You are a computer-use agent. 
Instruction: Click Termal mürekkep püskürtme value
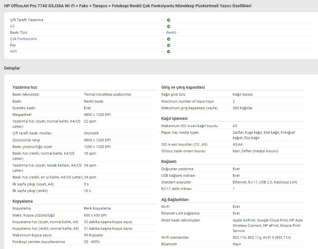[107, 94]
